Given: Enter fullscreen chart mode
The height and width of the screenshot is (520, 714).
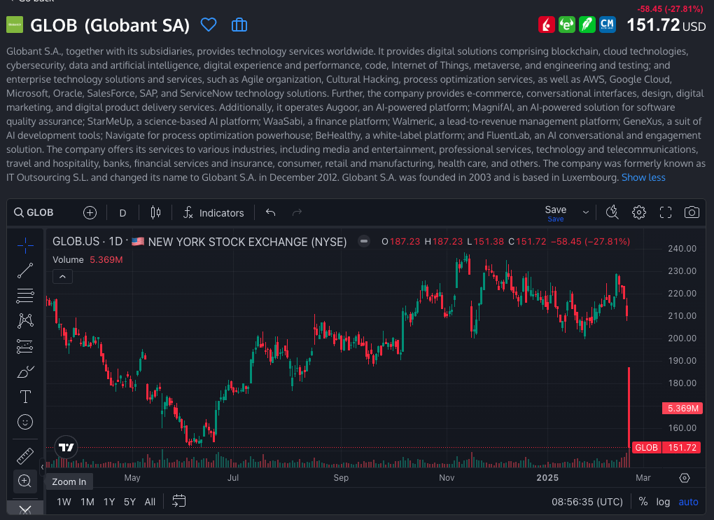Looking at the screenshot, I should coord(665,212).
